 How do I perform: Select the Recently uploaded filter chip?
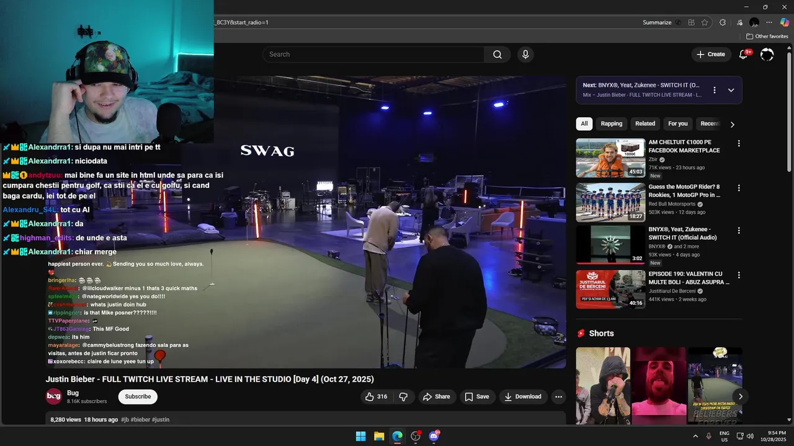click(x=710, y=124)
